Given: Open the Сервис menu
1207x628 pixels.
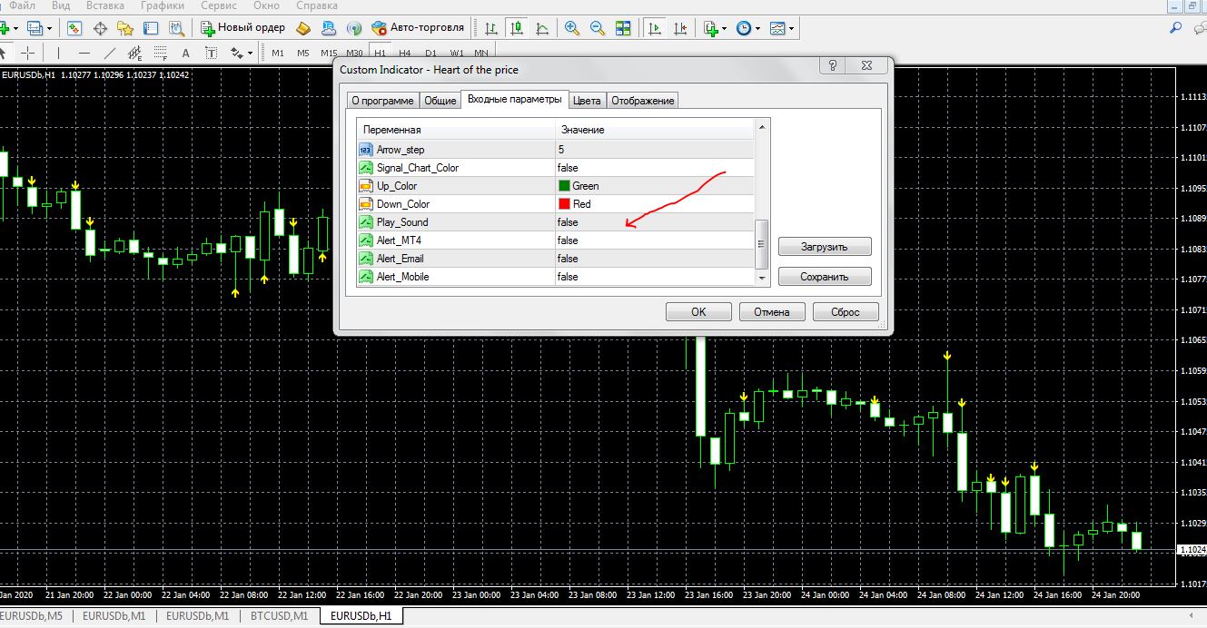Looking at the screenshot, I should (219, 5).
